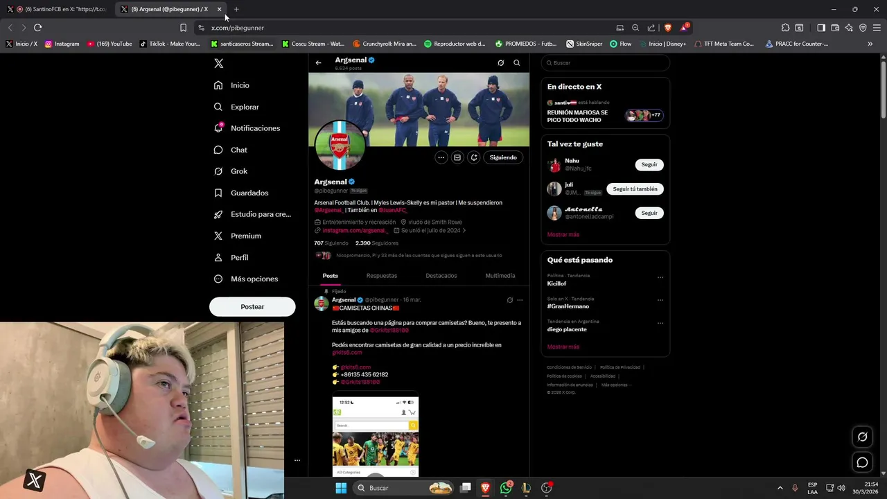Click the Siguiendo button
The width and height of the screenshot is (887, 499).
pyautogui.click(x=503, y=157)
